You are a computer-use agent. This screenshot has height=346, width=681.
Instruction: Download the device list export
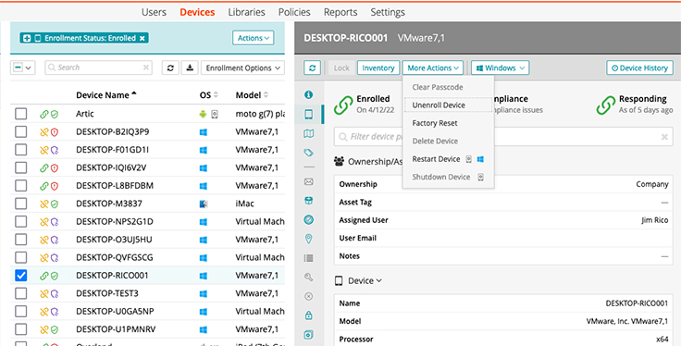(x=190, y=68)
